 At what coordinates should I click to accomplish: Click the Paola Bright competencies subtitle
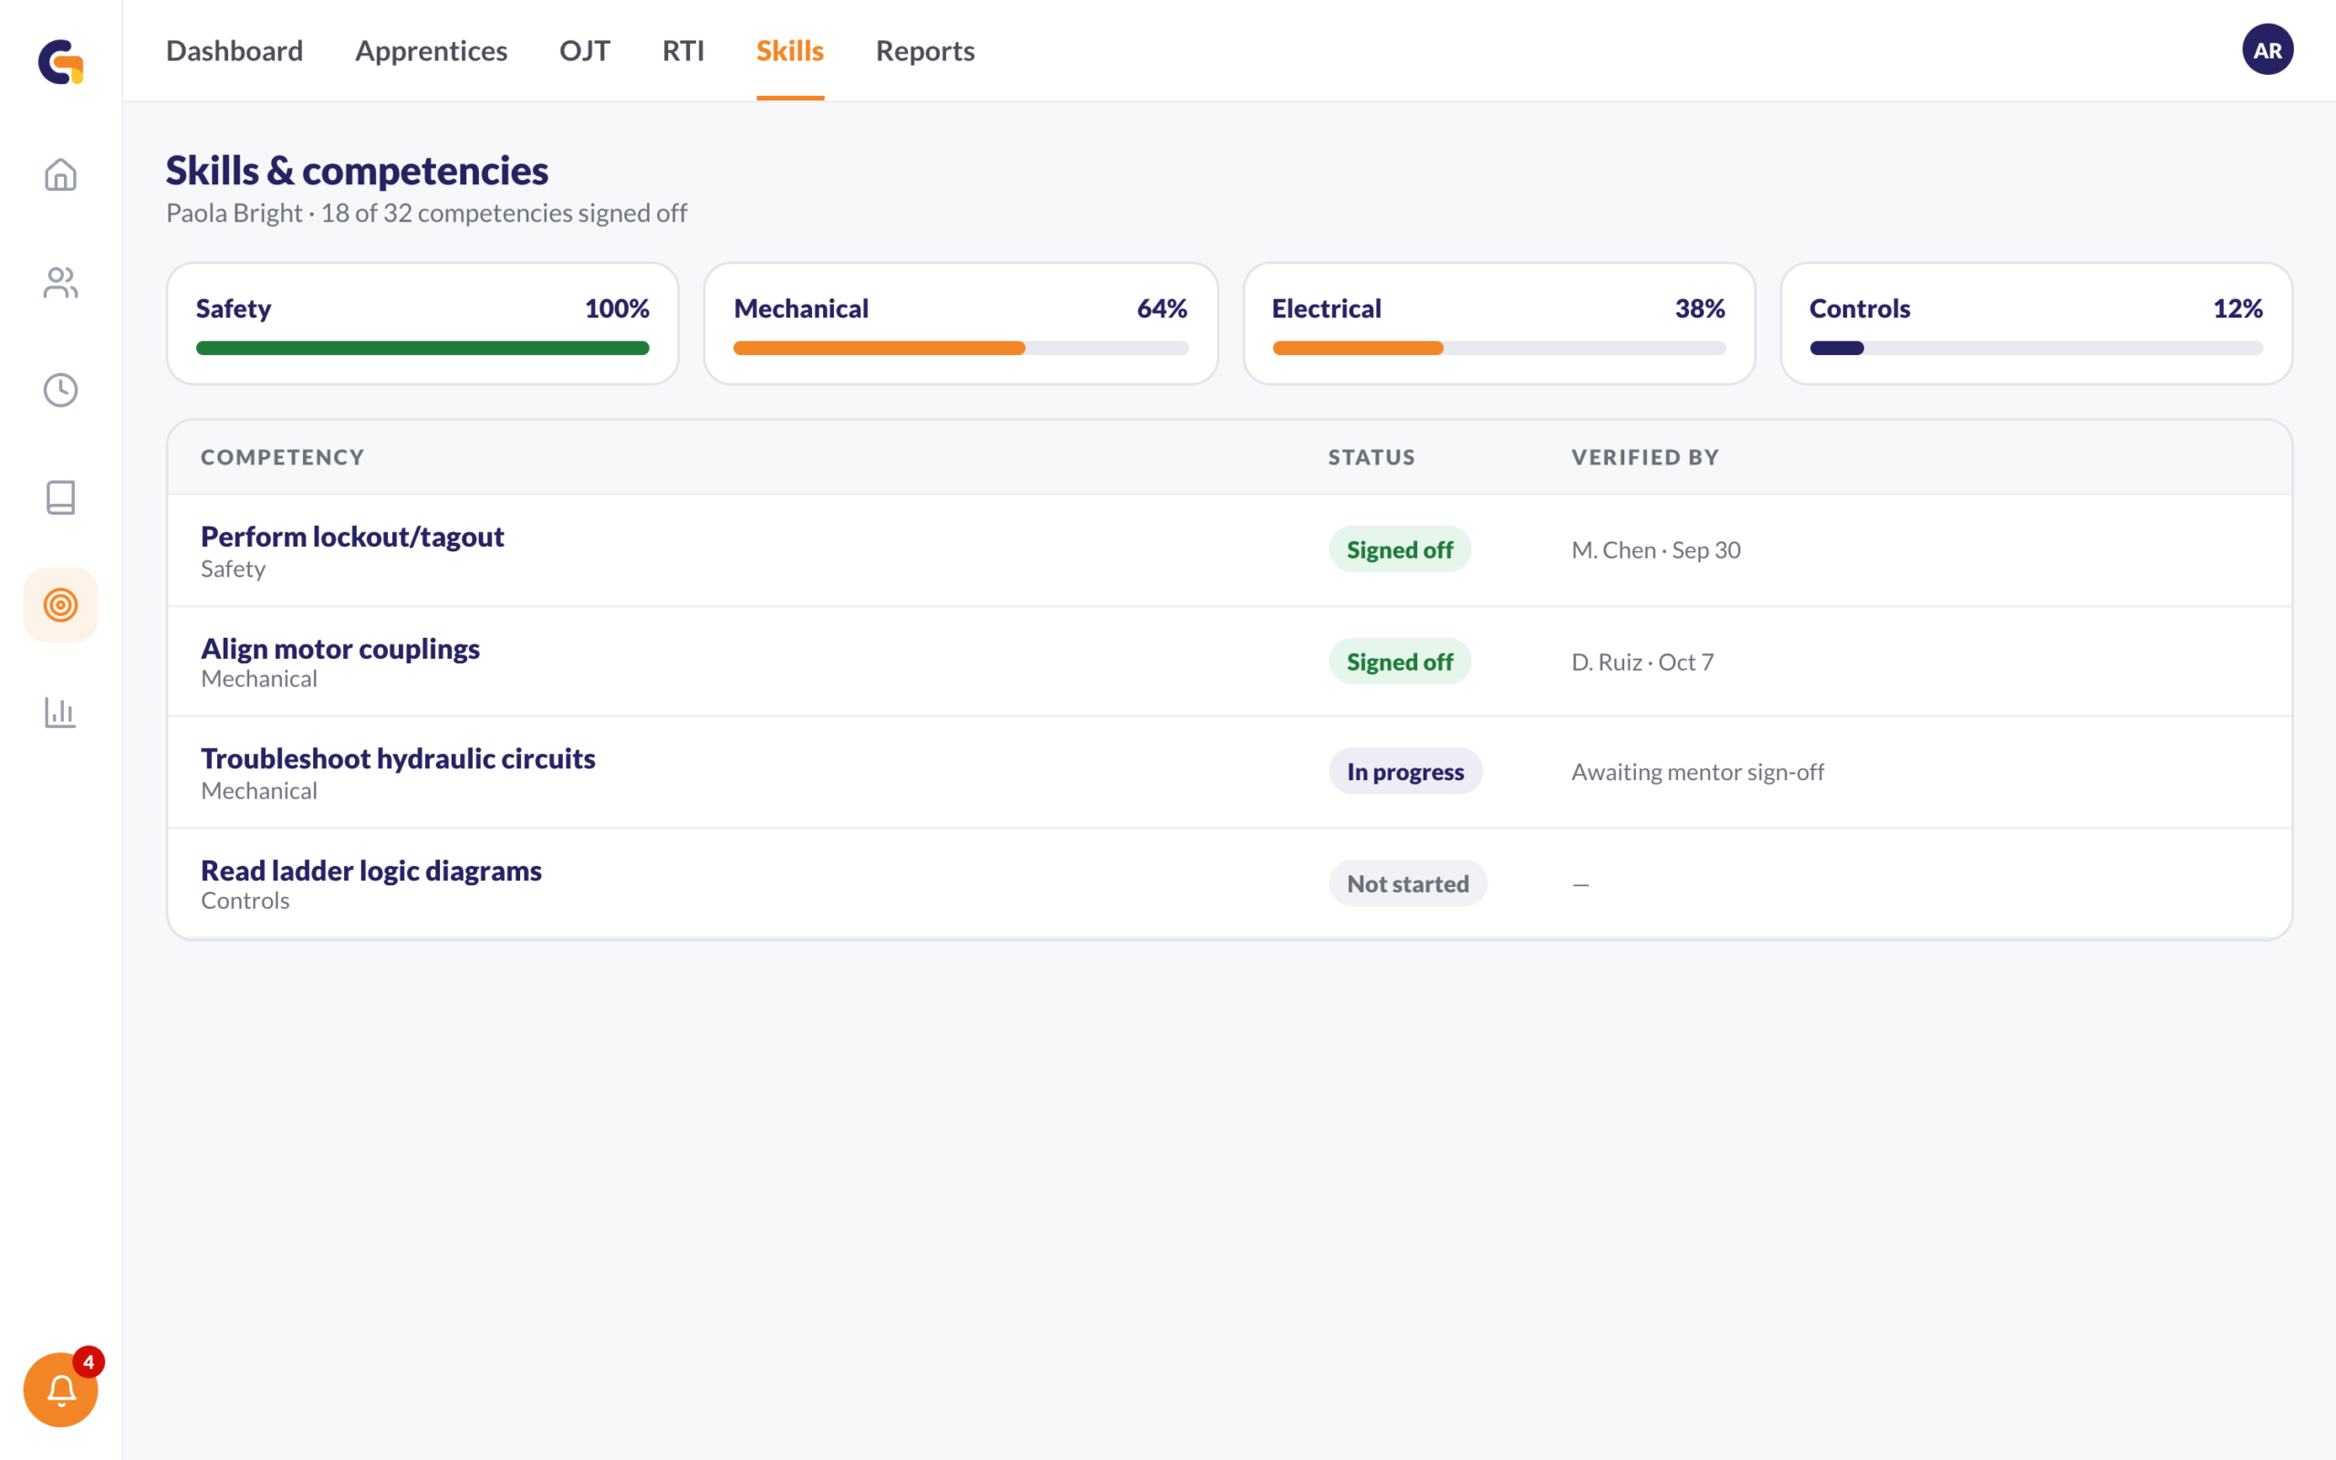pyautogui.click(x=427, y=213)
